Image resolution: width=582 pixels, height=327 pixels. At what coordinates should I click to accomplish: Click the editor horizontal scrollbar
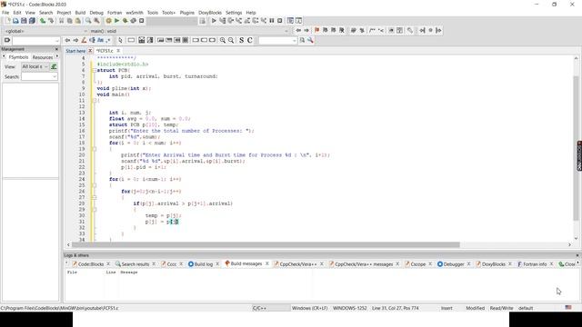point(266,244)
